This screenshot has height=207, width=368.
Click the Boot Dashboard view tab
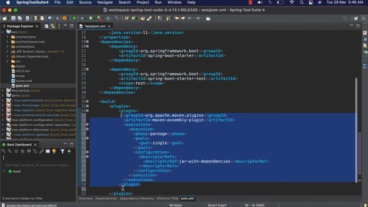pos(19,144)
